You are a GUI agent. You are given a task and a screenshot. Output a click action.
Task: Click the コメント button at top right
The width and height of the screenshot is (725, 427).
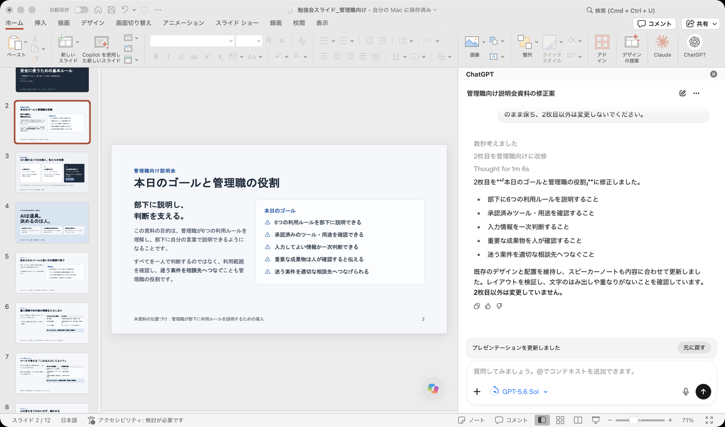pos(655,24)
